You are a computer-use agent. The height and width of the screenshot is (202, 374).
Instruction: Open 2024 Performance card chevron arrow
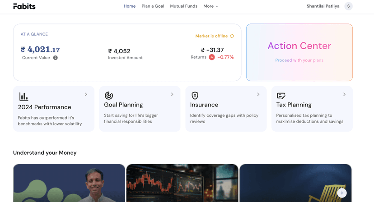pos(86,94)
